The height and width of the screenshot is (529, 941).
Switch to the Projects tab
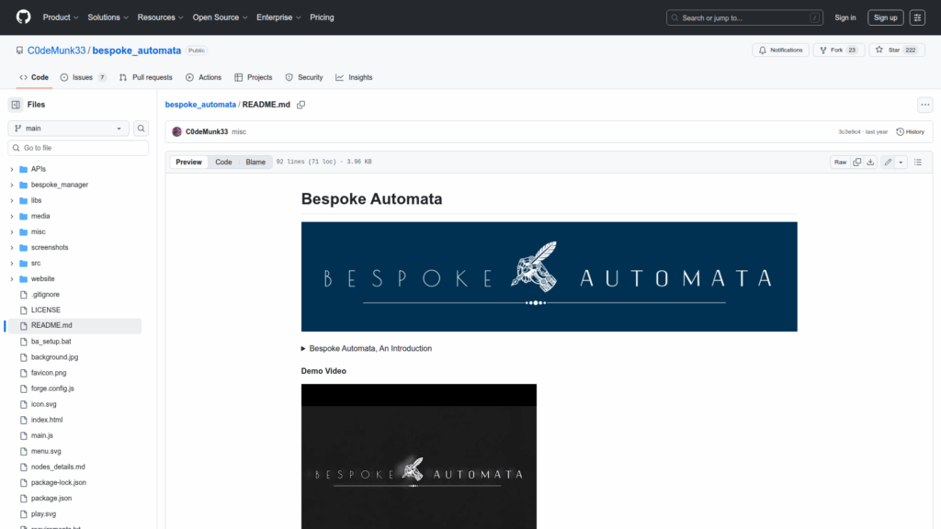point(254,77)
